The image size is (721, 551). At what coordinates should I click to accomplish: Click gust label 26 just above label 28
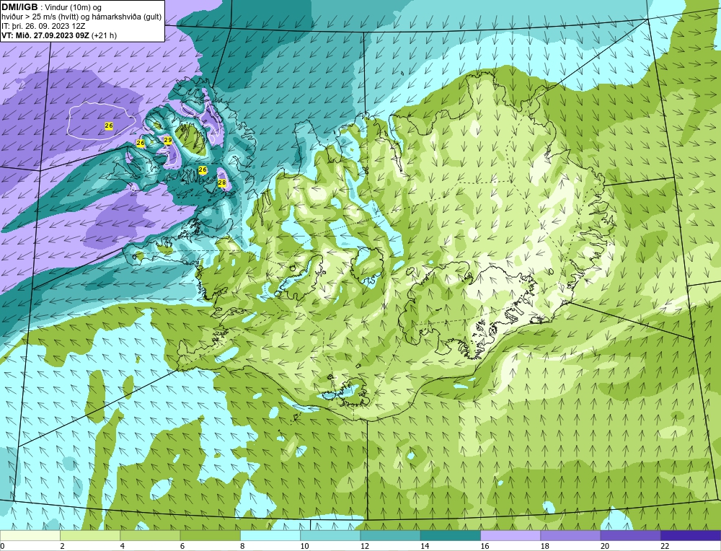pos(203,169)
